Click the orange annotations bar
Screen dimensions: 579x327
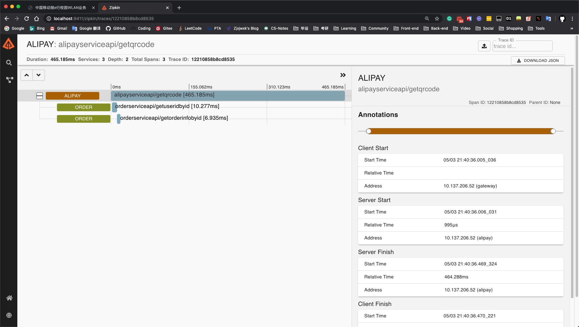(461, 131)
